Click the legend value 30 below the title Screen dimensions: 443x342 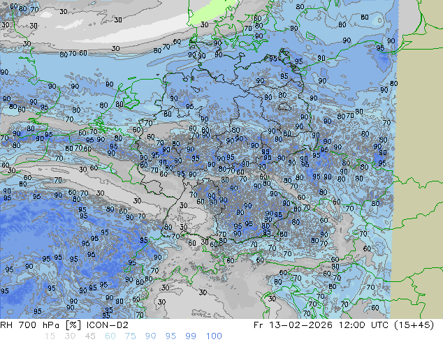tap(70, 336)
